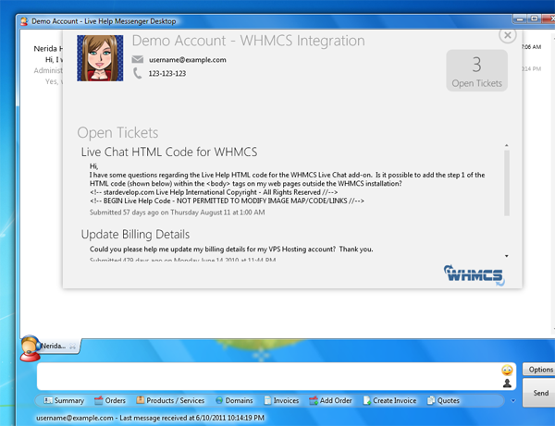Focus the chat message input box

268,376
